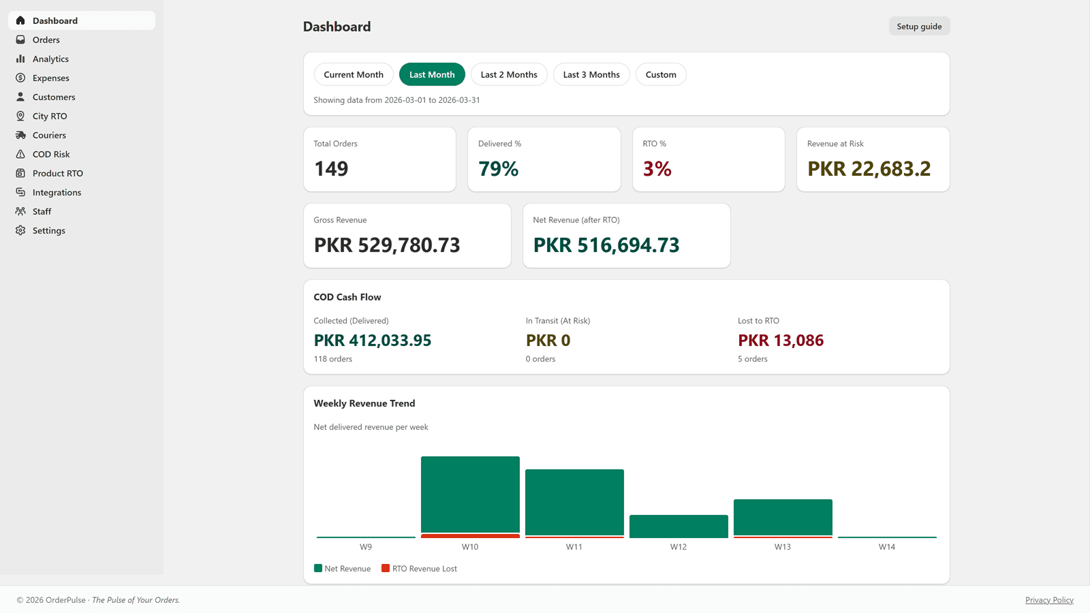Open Expenses from the sidebar
This screenshot has width=1090, height=613.
pyautogui.click(x=82, y=78)
